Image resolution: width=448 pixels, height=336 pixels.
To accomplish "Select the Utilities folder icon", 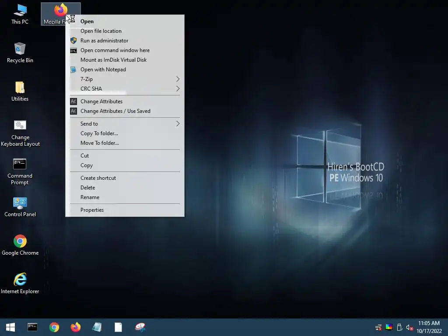I will pyautogui.click(x=20, y=91).
